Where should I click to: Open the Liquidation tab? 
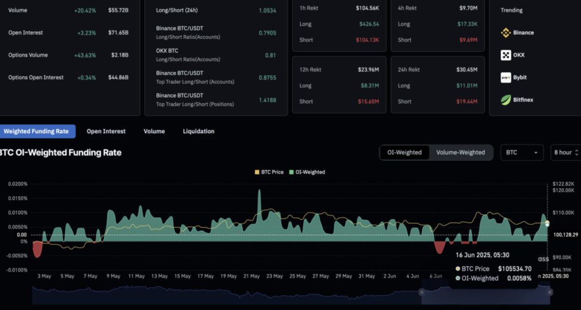(x=199, y=131)
